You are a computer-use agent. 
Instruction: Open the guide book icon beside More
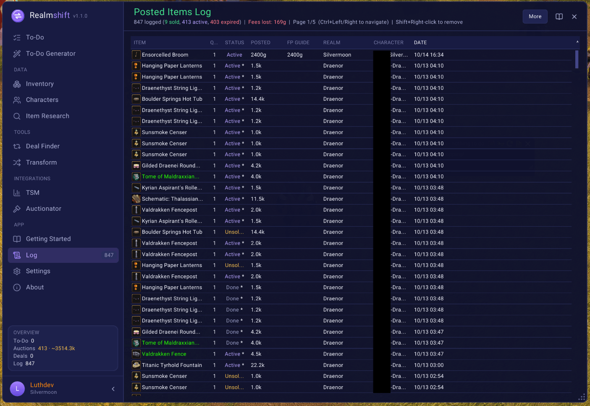tap(559, 16)
